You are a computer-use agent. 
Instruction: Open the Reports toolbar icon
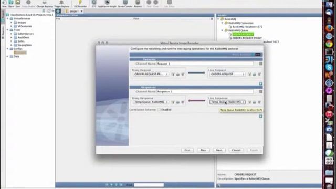138,4
